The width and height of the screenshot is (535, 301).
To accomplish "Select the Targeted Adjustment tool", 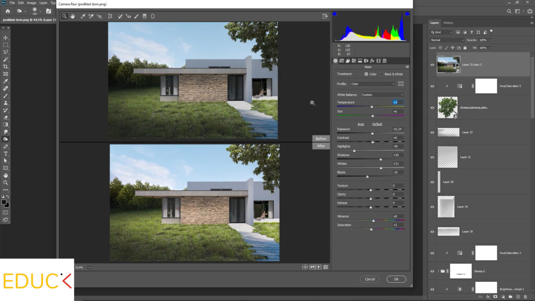I will [99, 16].
